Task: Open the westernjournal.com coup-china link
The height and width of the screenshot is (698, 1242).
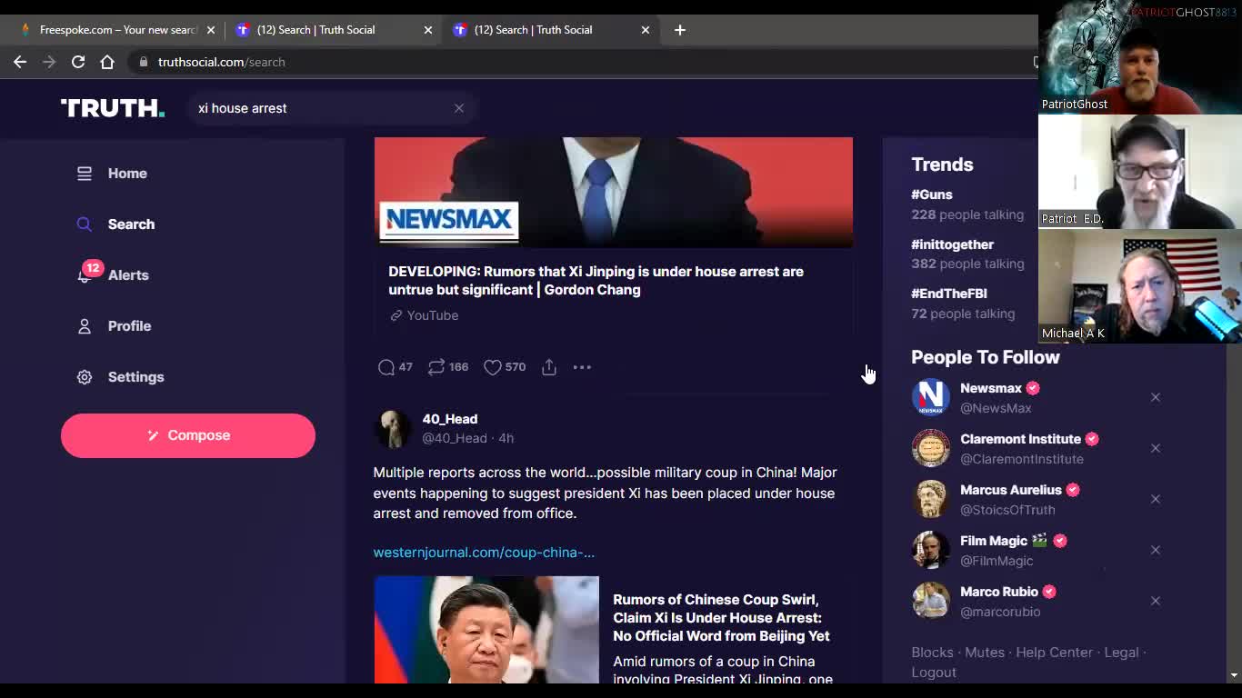Action: (x=484, y=552)
